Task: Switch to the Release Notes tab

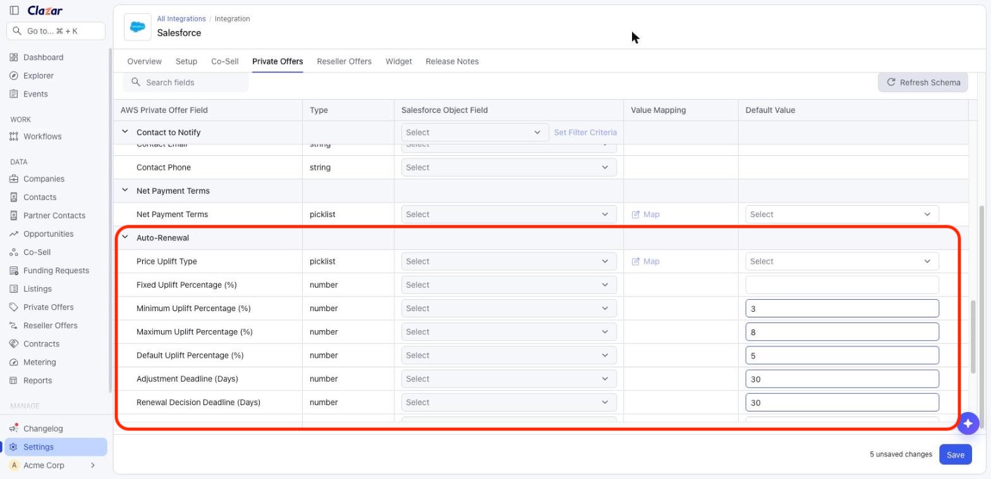Action: pyautogui.click(x=452, y=61)
